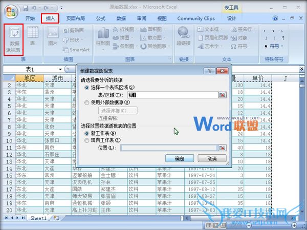Open the 特殊符号 符号 dropdown
The width and height of the screenshot is (307, 230).
pos(274,46)
